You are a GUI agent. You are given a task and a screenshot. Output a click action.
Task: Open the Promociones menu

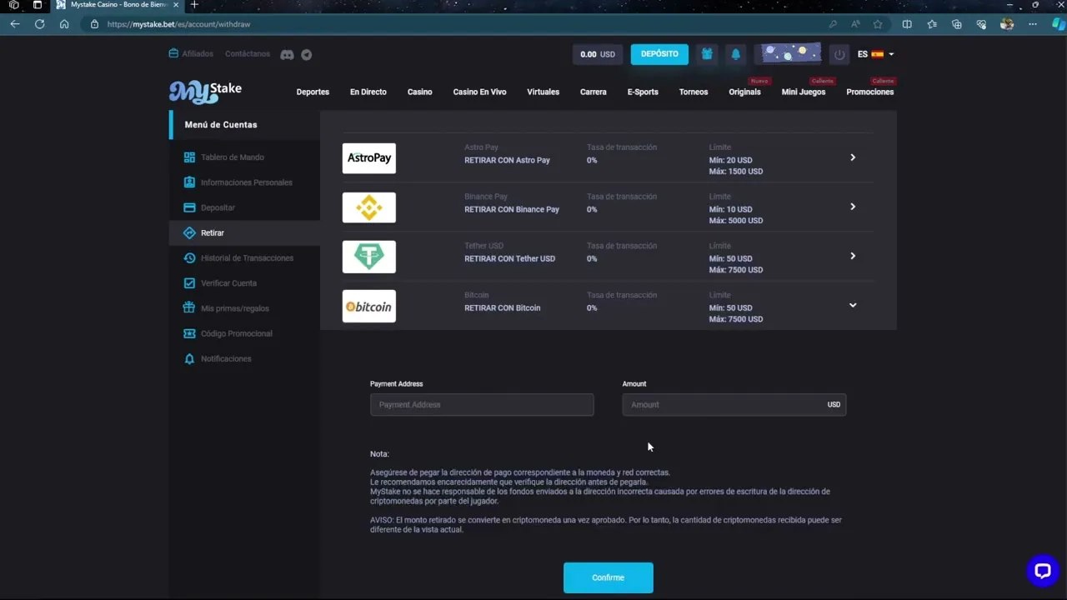(x=870, y=92)
